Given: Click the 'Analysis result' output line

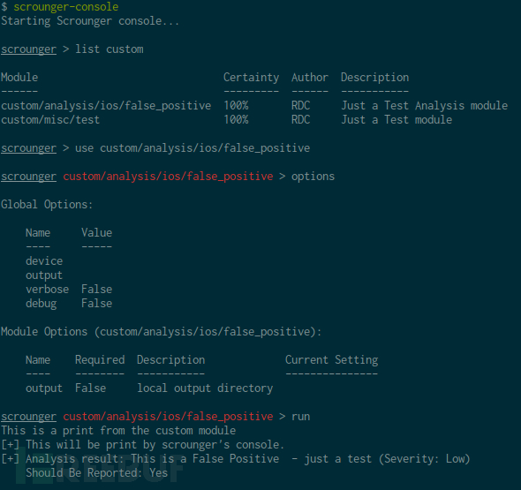Looking at the screenshot, I should click(236, 459).
